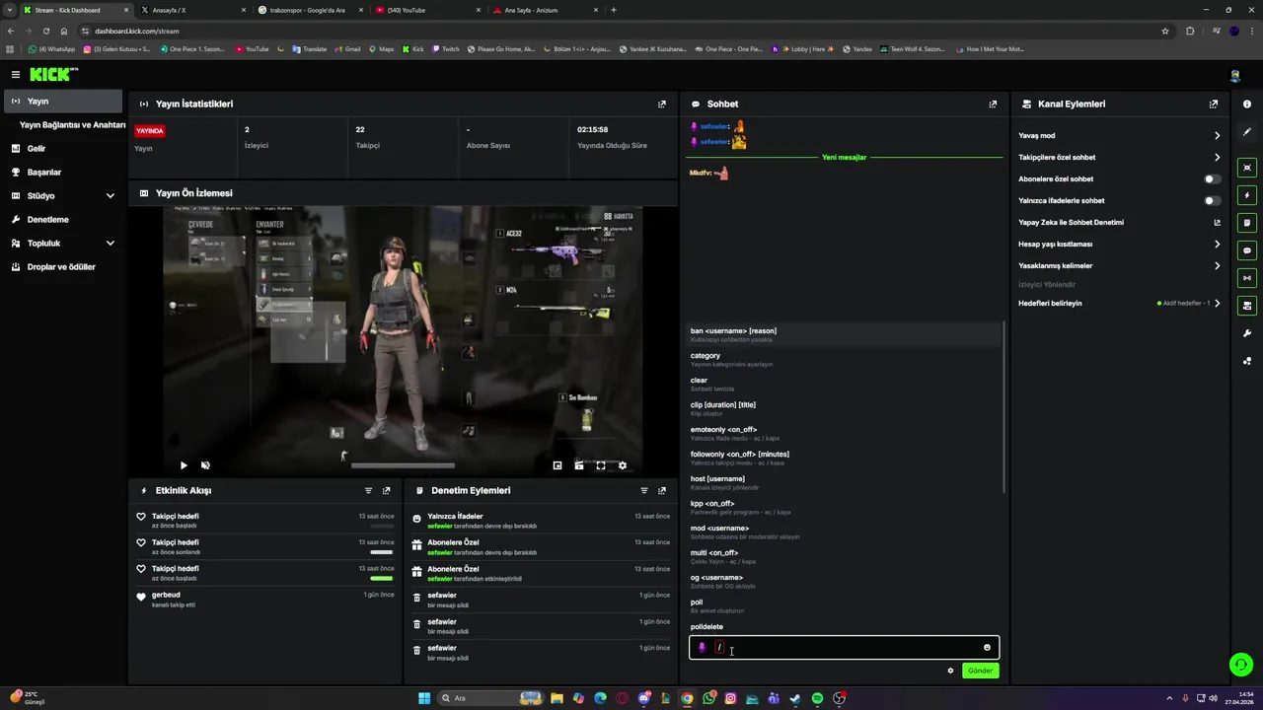Click the purple identity badge in the chat input
1263x710 pixels.
click(x=703, y=648)
